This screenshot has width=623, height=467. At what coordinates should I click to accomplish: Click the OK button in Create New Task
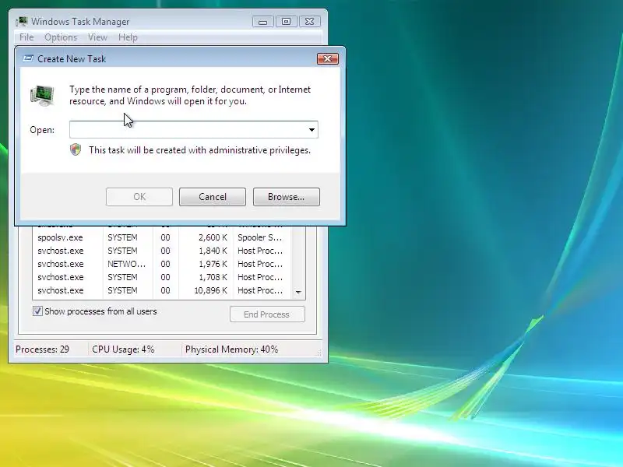coord(139,197)
